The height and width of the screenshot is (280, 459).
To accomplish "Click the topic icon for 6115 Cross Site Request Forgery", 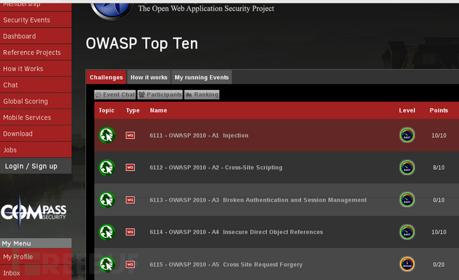I will 107,264.
